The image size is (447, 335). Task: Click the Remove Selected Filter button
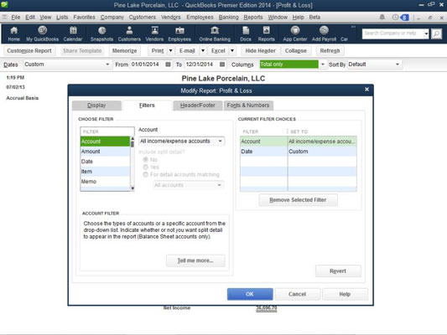coord(299,200)
